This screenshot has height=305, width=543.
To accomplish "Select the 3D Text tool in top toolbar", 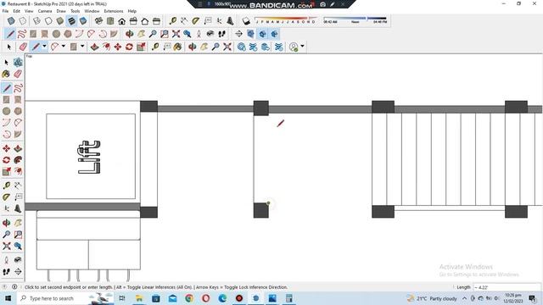I will click(x=230, y=21).
